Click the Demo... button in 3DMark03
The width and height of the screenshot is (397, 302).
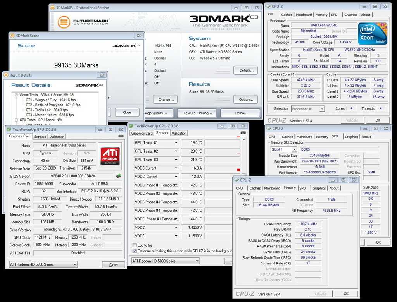[x=241, y=113]
